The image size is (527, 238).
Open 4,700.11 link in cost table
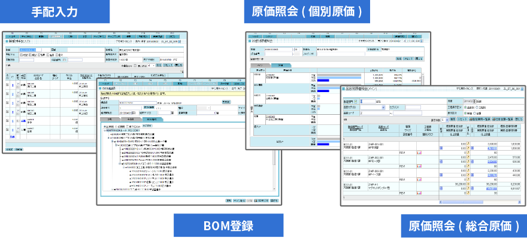pos(492,148)
